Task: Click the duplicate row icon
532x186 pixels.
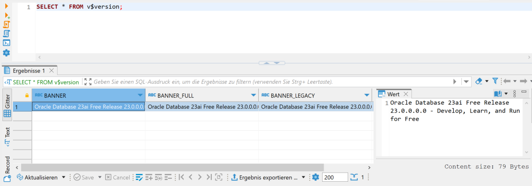Action: 158,177
